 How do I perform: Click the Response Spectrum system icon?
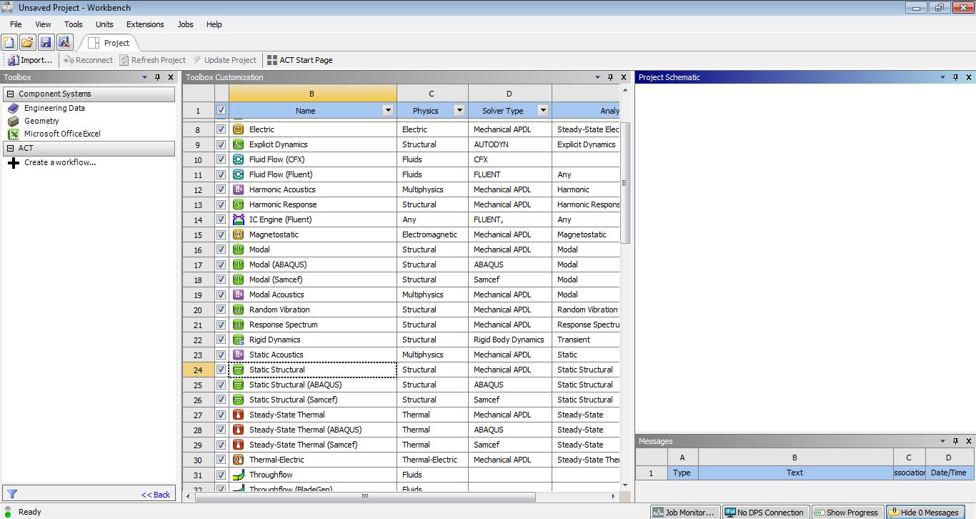coord(239,325)
